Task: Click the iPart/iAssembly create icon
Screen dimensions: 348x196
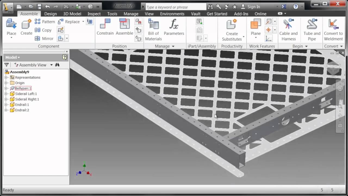Action: [200, 22]
